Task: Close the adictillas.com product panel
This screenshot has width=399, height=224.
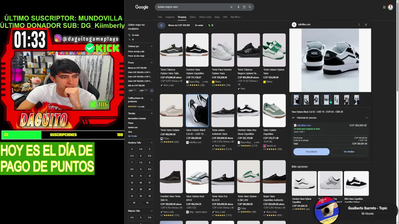Action: (366, 25)
